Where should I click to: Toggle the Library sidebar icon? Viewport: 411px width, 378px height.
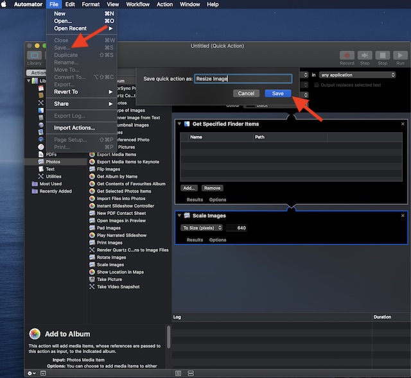[34, 55]
